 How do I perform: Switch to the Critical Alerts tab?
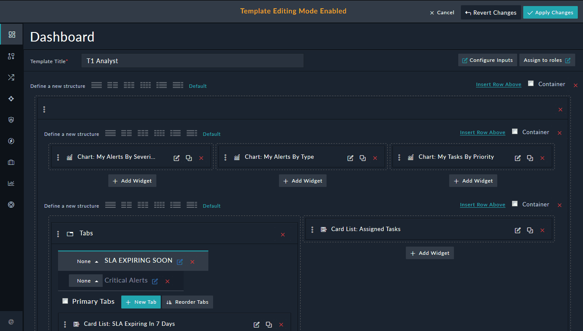tap(126, 280)
